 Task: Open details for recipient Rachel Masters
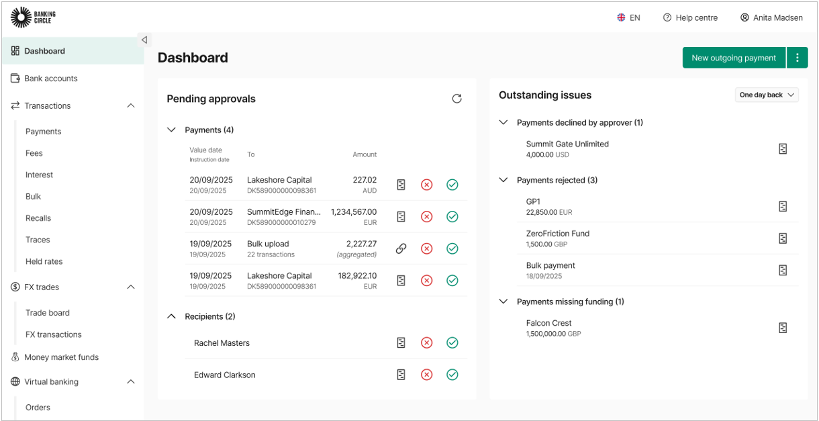pos(401,342)
